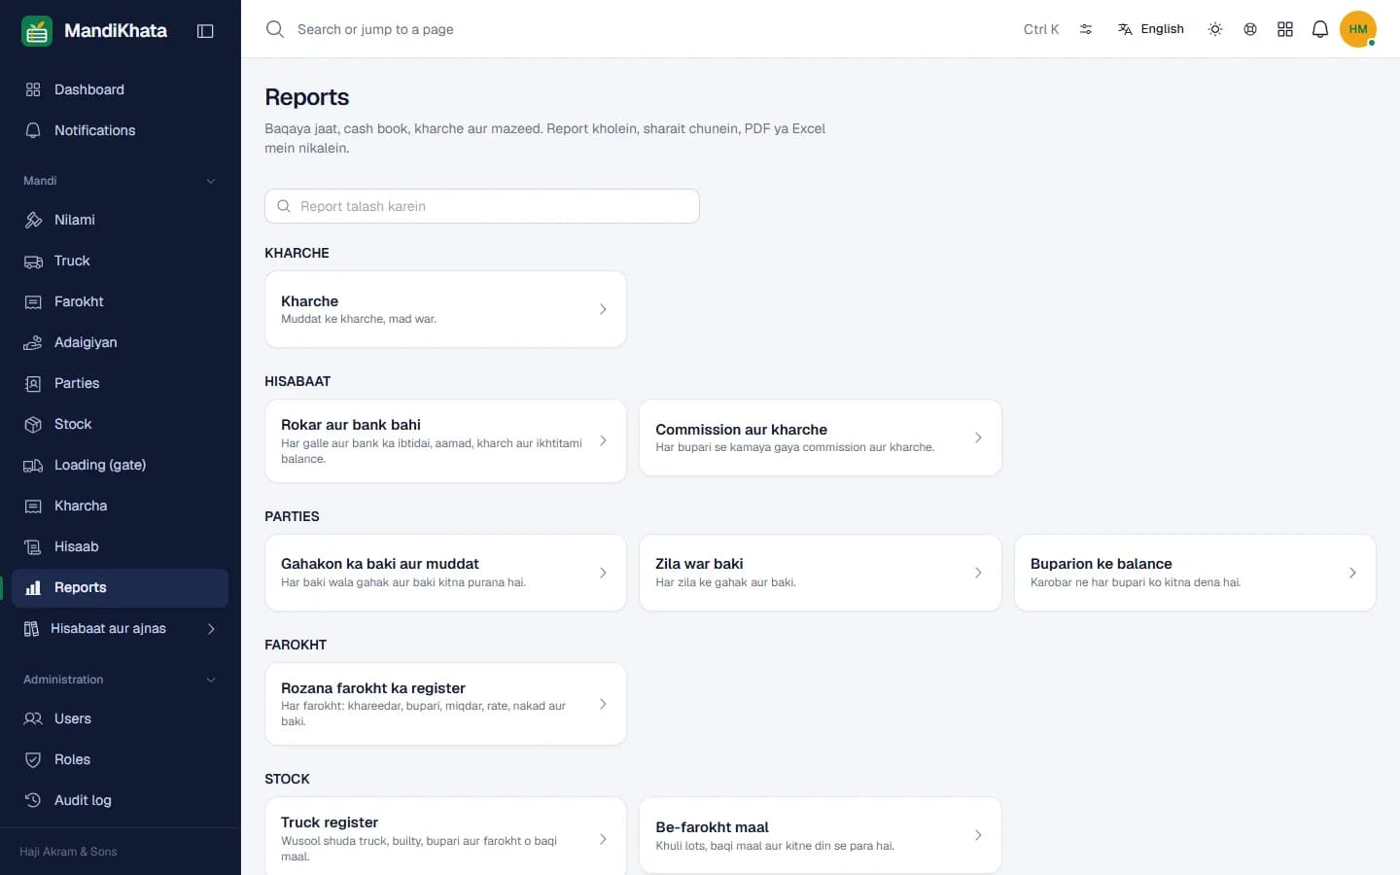Open the Truck register report
1400x875 pixels.
445,837
